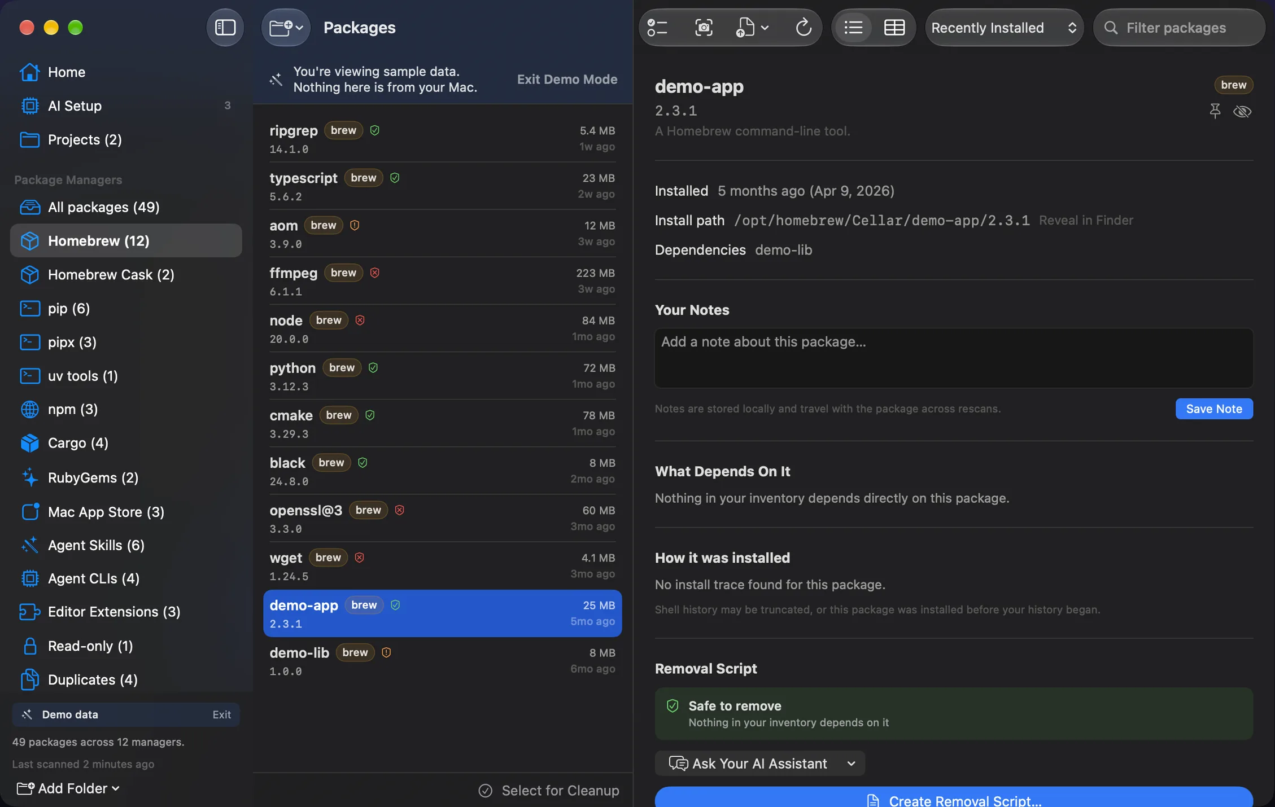Click the Agent CLIs chip icon

[x=29, y=578]
